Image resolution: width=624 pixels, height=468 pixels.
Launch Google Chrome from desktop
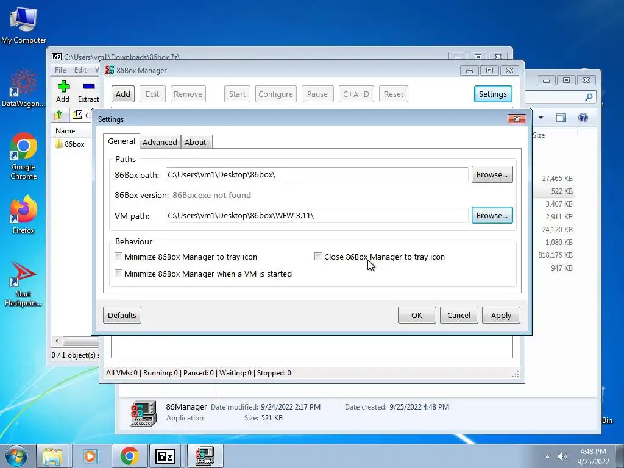tap(24, 155)
